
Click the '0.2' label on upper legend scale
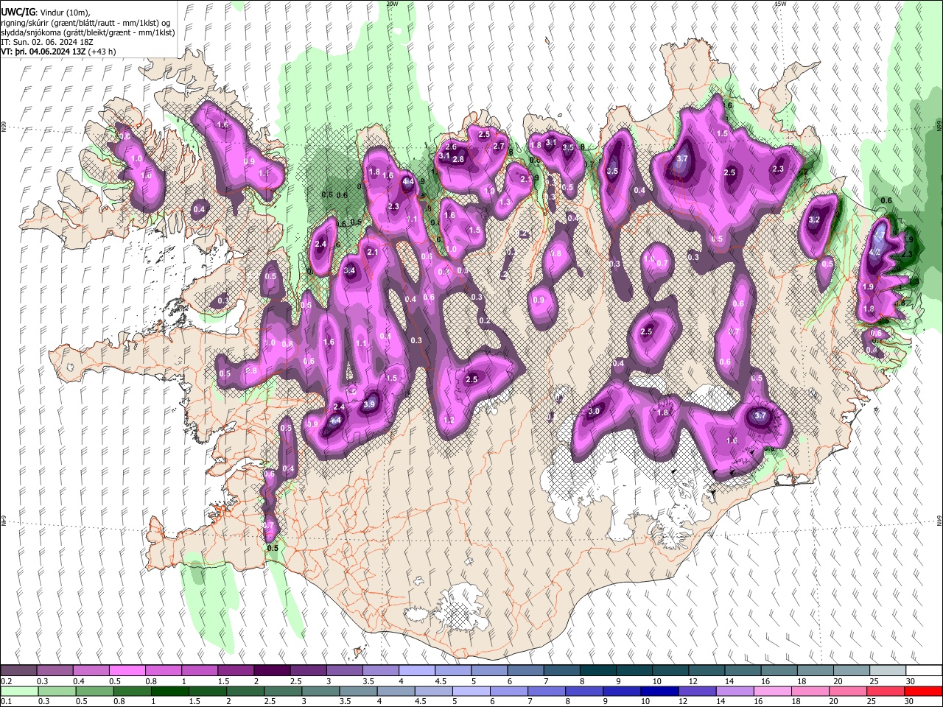[7, 681]
